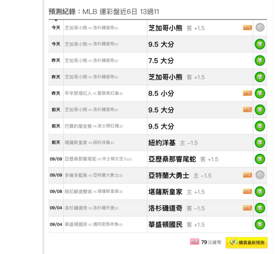Click 準 icon on 前天 芝加哥小熊 9.5 大分 row

pyautogui.click(x=260, y=110)
